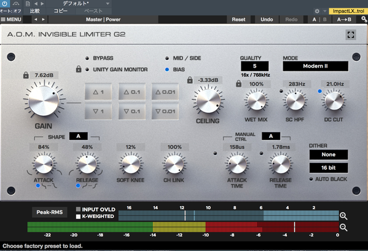Click the A→B copy button
Screen dimensions: 368x251
(344, 20)
